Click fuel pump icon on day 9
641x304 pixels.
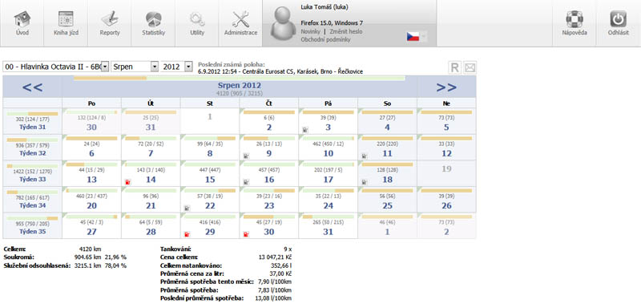point(246,156)
